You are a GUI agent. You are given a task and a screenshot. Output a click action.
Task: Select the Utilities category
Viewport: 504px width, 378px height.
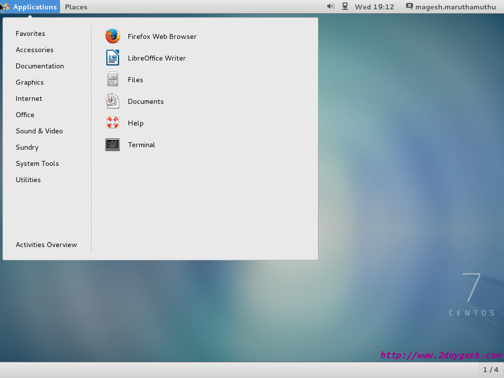click(x=28, y=180)
